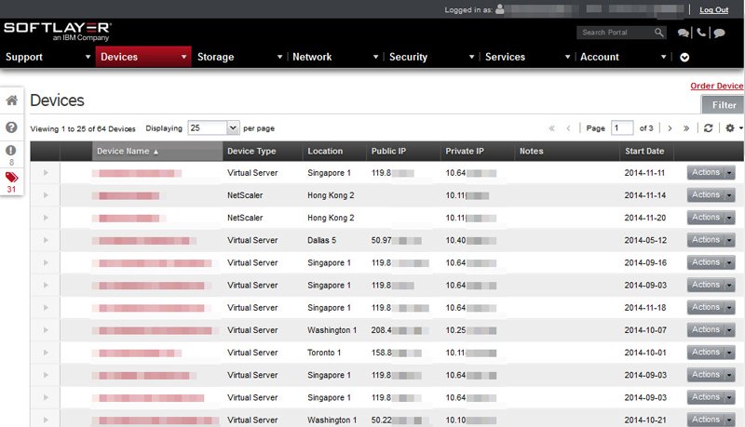The height and width of the screenshot is (427, 745).
Task: Open the Support menu
Action: coord(47,57)
